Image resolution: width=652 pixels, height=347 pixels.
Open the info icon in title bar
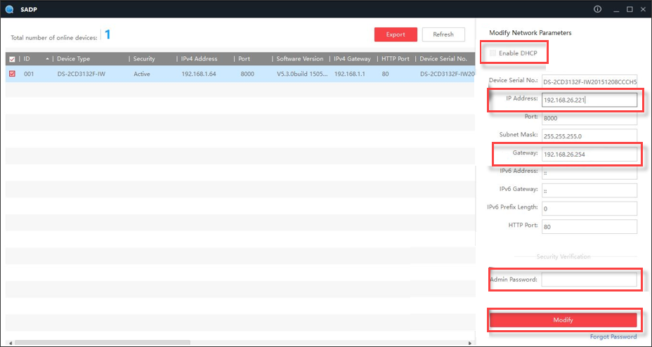pyautogui.click(x=597, y=9)
